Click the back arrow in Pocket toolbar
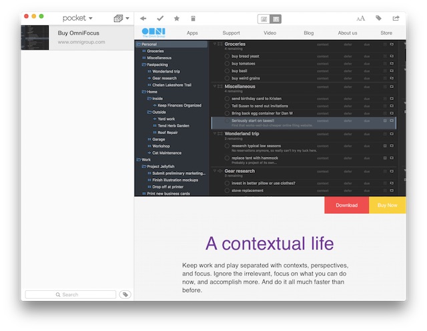Screen dimensions: 427x331 point(143,19)
